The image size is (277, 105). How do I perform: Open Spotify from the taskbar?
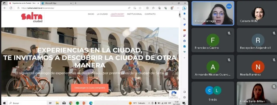click(77, 103)
